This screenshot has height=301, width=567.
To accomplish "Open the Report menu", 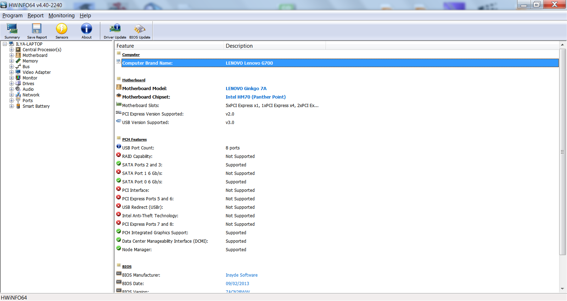I will pos(35,16).
